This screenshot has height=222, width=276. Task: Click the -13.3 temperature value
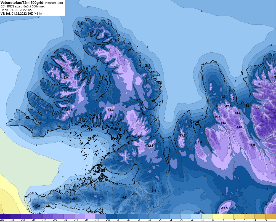tap(110, 110)
